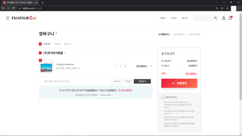Click the 최종수정일 timestamp text

56,81
